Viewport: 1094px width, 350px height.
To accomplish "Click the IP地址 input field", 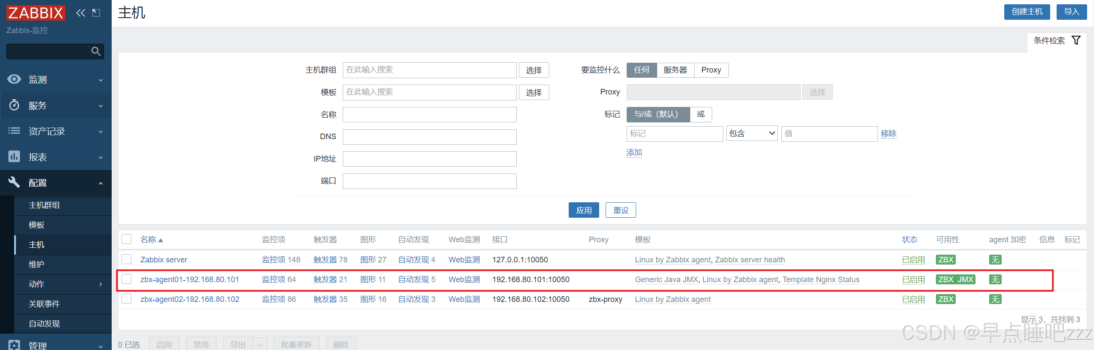I will point(430,159).
